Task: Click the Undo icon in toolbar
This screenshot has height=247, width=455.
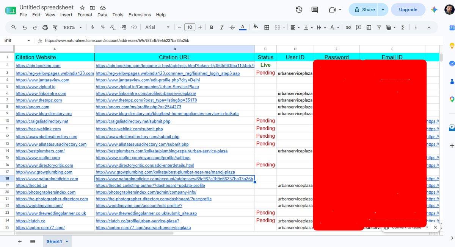Action: pyautogui.click(x=25, y=27)
